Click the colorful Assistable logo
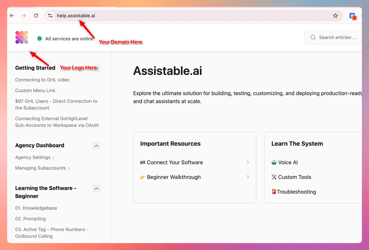This screenshot has height=250, width=369. click(x=22, y=37)
